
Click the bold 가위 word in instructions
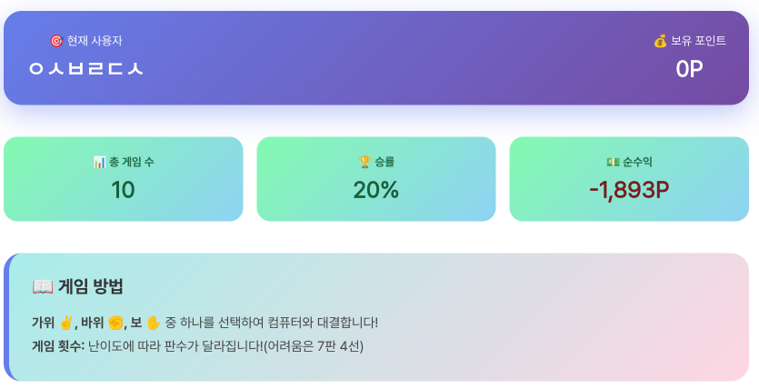44,323
